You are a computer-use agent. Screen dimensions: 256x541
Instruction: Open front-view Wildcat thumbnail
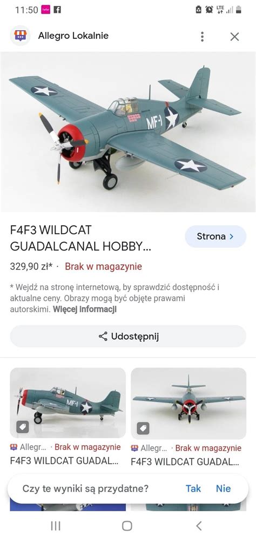(188, 404)
